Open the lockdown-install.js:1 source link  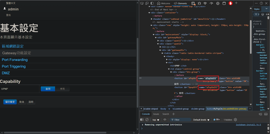pyautogui.click(x=249, y=125)
